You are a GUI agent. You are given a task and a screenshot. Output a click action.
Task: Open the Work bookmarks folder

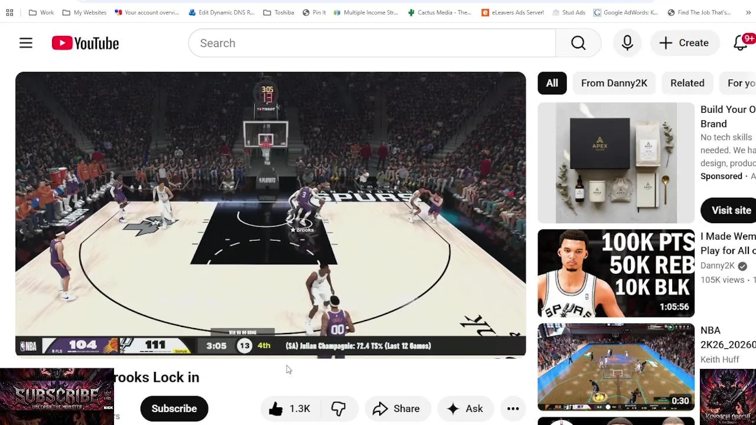click(x=41, y=12)
